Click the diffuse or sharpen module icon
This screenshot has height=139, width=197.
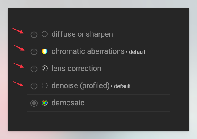click(45, 34)
